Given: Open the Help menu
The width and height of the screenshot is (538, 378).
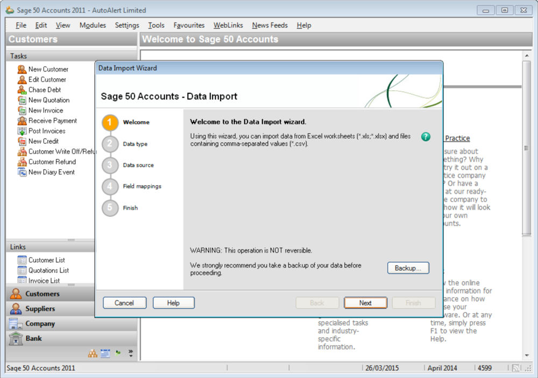Looking at the screenshot, I should [304, 25].
